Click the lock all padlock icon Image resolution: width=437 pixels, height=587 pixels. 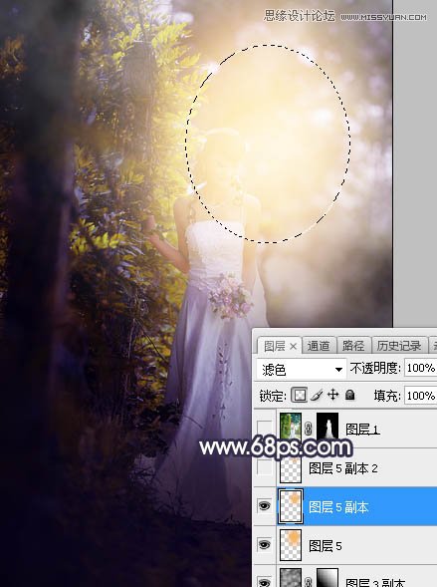coord(350,395)
